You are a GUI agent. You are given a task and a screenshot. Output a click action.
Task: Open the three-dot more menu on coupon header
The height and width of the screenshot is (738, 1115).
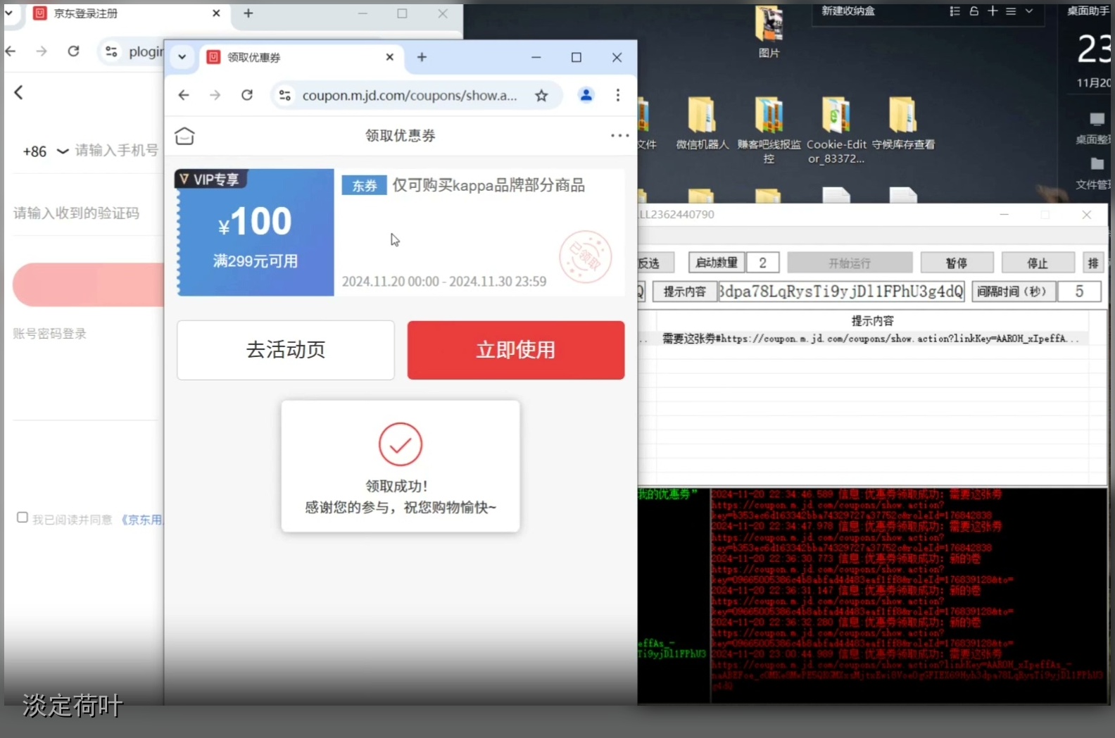619,136
